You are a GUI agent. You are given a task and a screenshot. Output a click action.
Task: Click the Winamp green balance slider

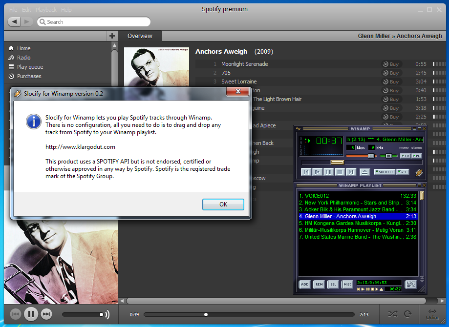tap(388, 156)
